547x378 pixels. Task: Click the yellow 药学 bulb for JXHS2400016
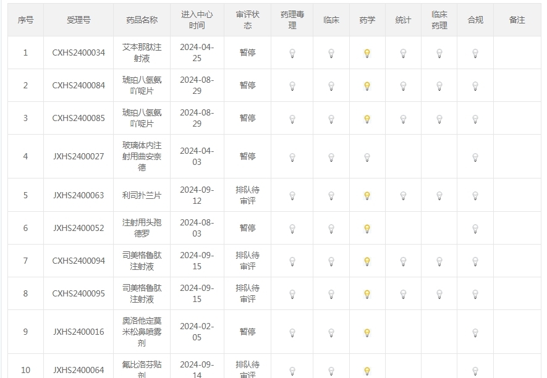click(367, 332)
